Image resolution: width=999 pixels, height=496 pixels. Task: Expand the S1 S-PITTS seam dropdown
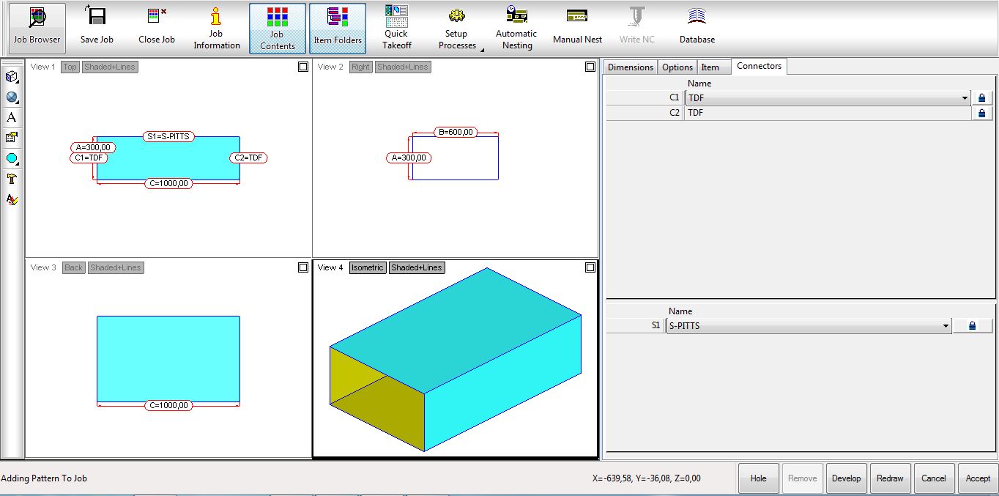pyautogui.click(x=946, y=326)
